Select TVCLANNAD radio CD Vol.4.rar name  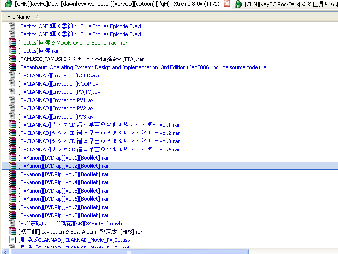tap(99, 149)
